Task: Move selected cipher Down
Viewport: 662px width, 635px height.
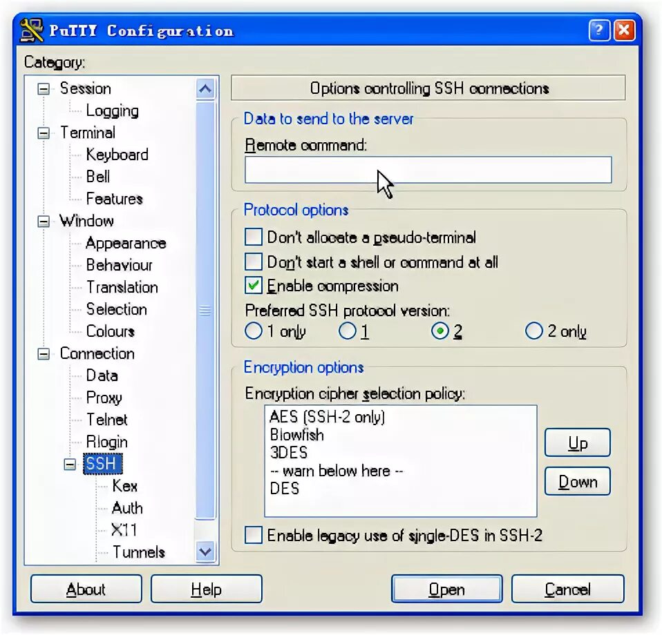Action: tap(578, 481)
